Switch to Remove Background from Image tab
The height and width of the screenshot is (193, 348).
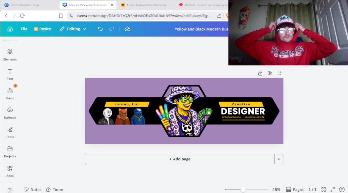click(x=147, y=5)
